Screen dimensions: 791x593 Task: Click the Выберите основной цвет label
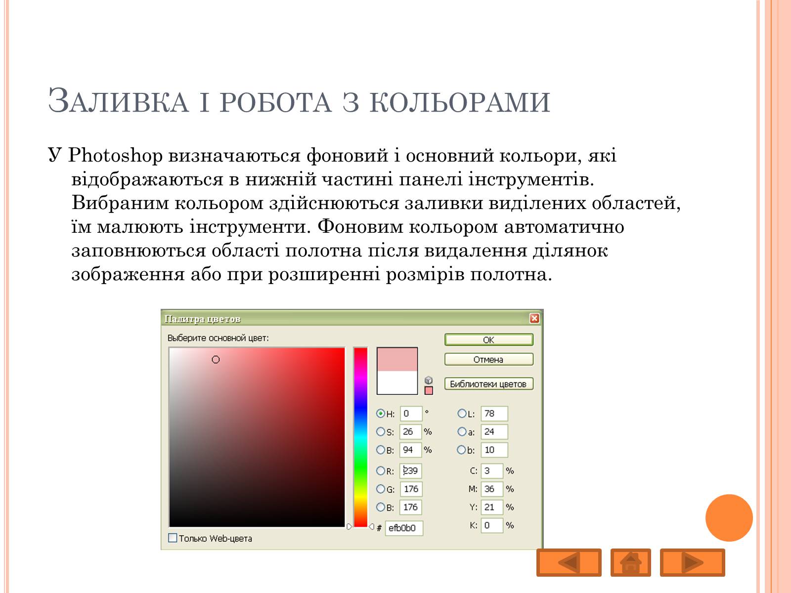pos(218,338)
